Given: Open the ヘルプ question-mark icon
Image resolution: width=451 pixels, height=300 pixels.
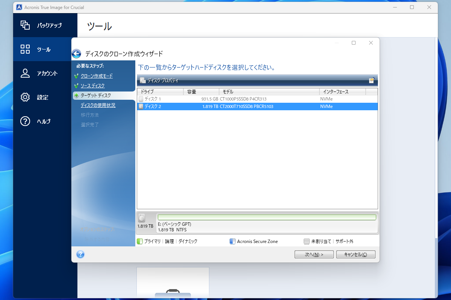Looking at the screenshot, I should click(25, 121).
